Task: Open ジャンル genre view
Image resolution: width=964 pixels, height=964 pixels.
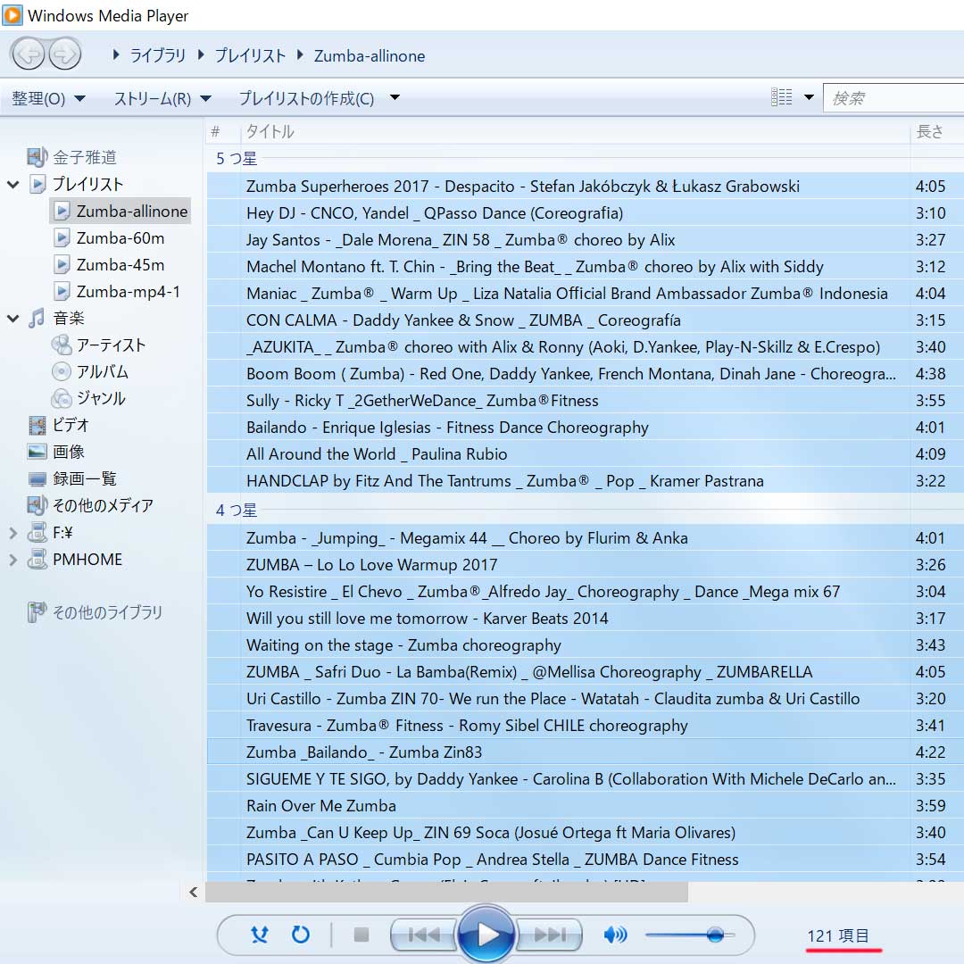Action: pos(101,398)
